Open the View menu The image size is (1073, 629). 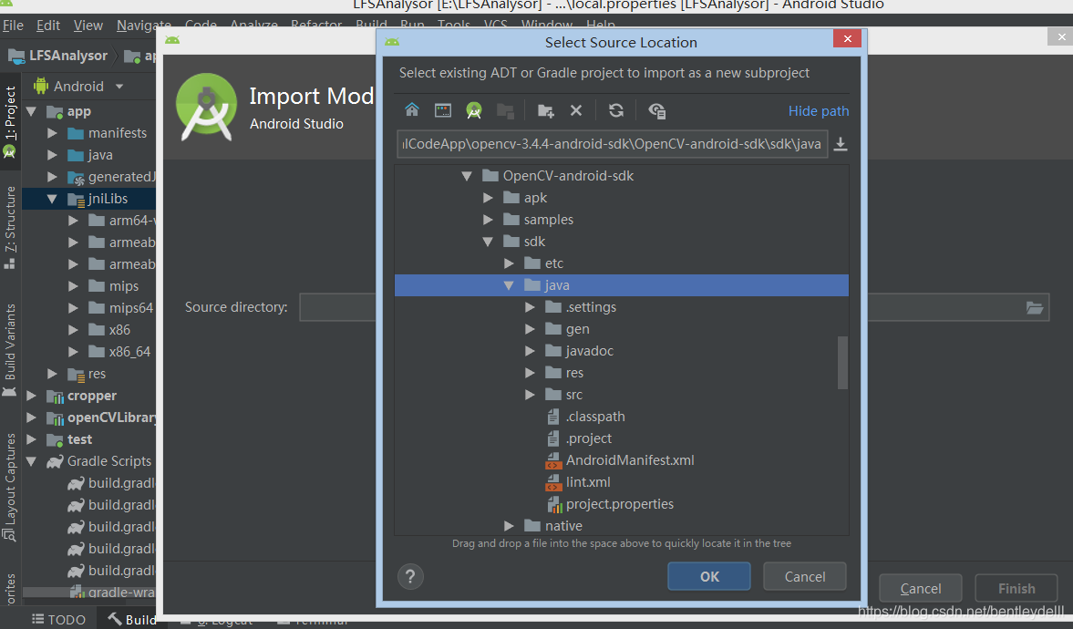pos(88,26)
